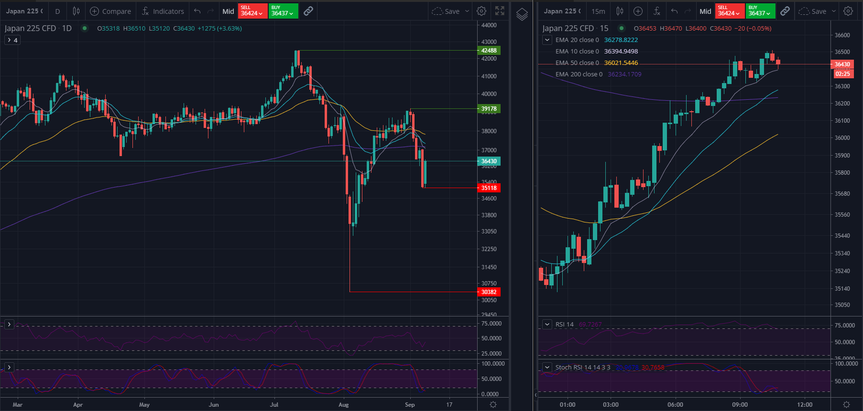
Task: Click BUY 36437 button in right chart
Action: click(760, 11)
